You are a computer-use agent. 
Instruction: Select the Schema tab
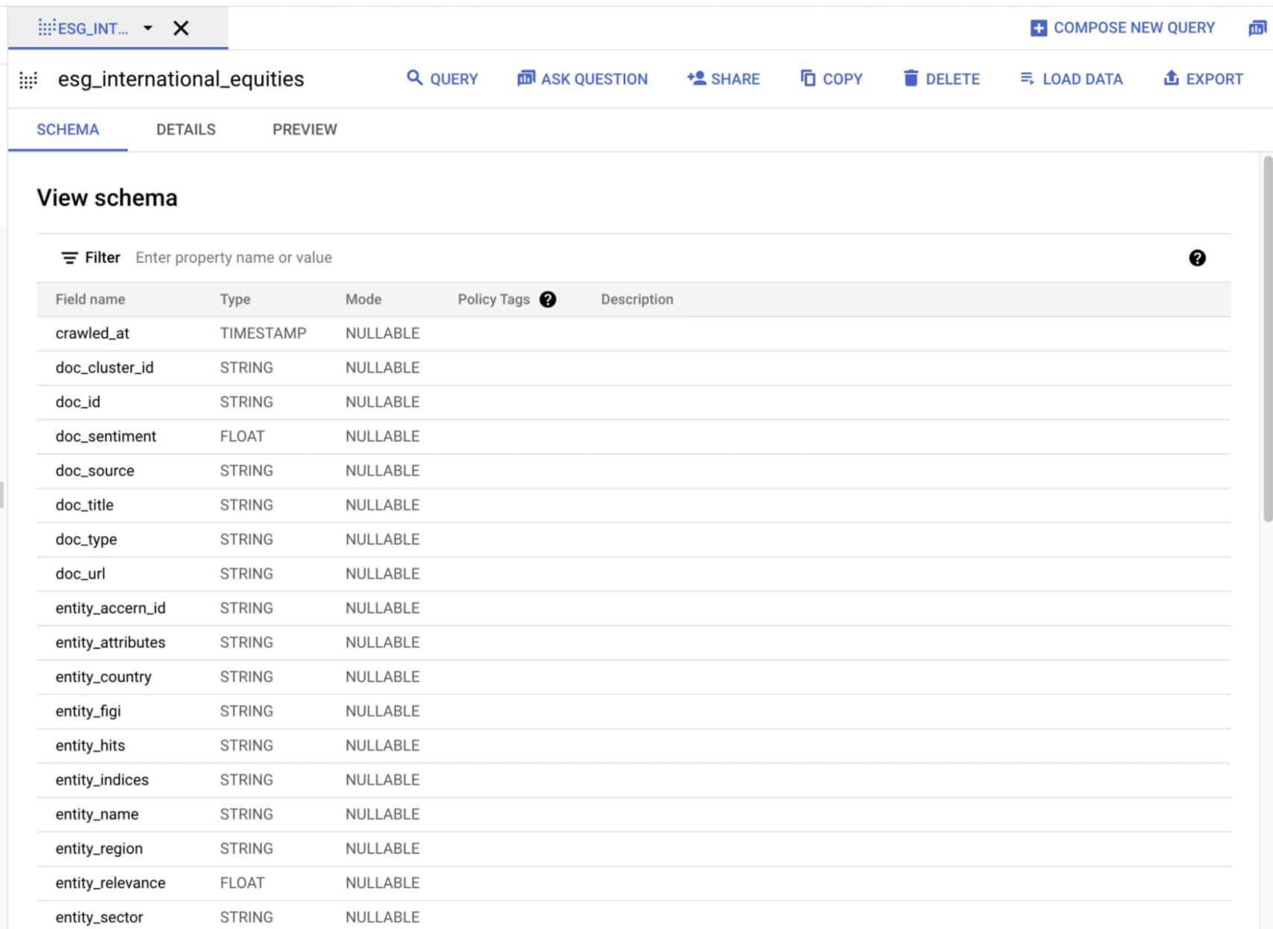[x=68, y=130]
